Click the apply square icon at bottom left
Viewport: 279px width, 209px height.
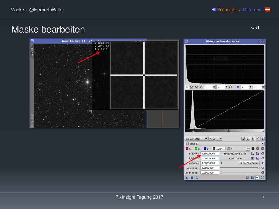click(192, 177)
